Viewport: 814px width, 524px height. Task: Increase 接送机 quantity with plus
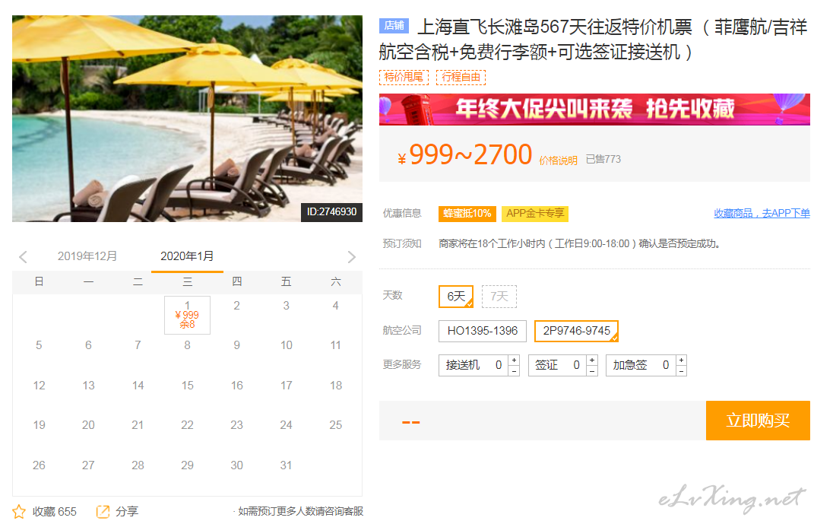tap(514, 360)
